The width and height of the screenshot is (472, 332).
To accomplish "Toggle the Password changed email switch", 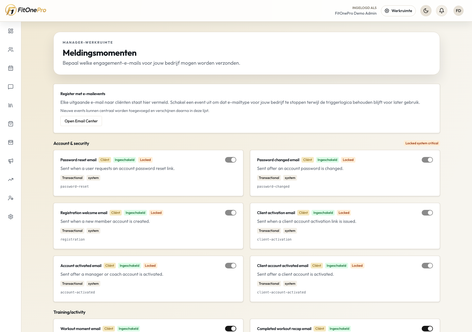I will tap(427, 160).
